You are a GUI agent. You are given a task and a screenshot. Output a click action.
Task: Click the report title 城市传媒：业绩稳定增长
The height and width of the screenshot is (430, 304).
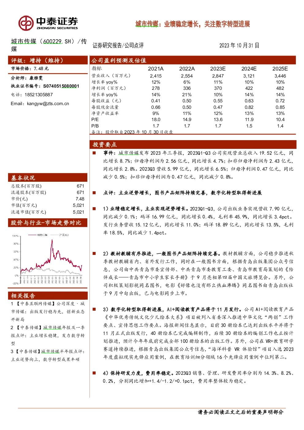(193, 24)
